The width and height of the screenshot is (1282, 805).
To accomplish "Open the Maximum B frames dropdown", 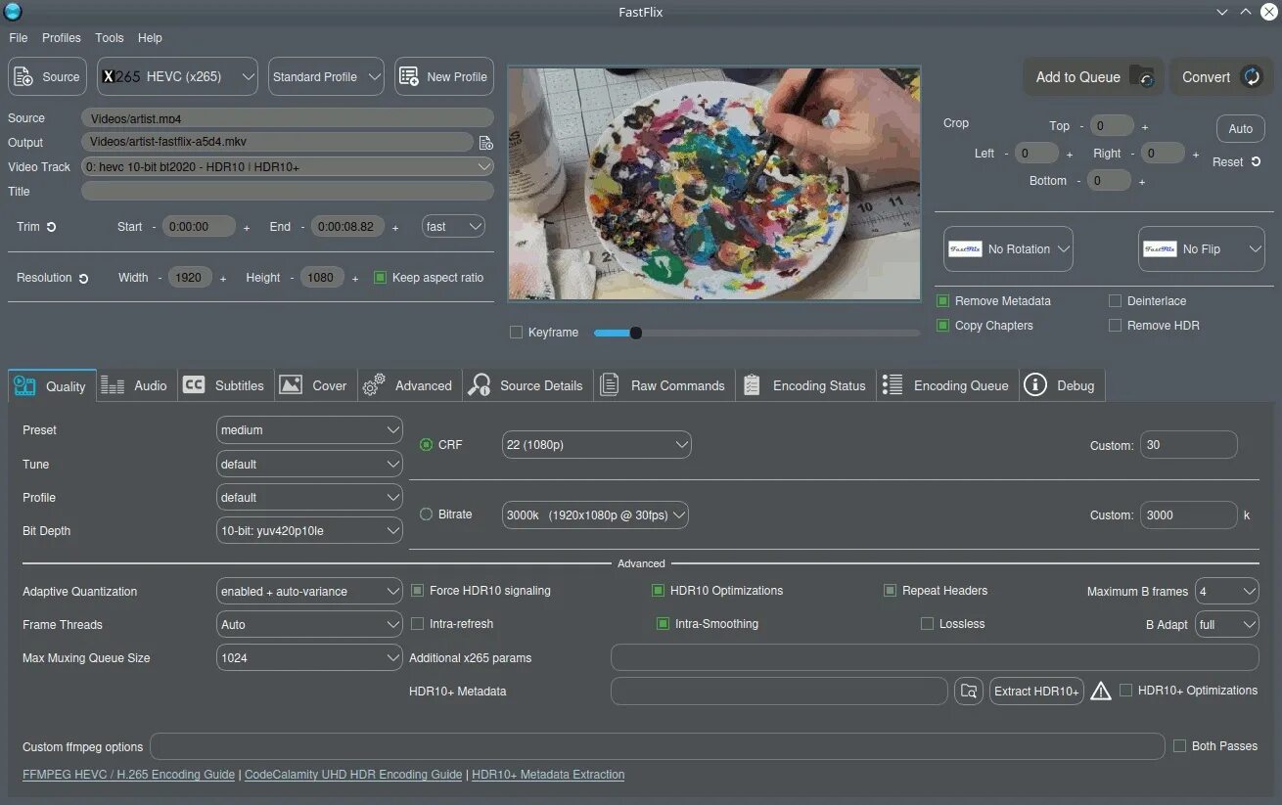I will pyautogui.click(x=1227, y=592).
